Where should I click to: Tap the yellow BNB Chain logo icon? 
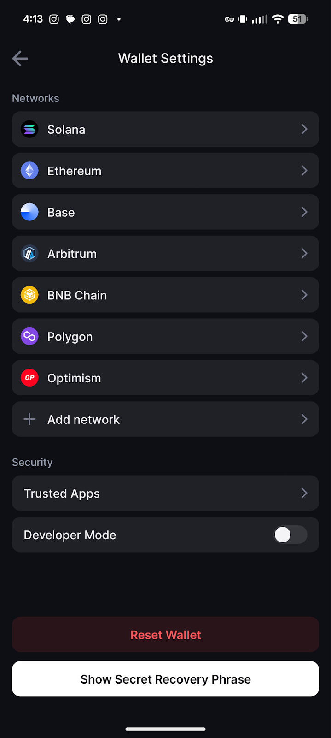pyautogui.click(x=29, y=295)
